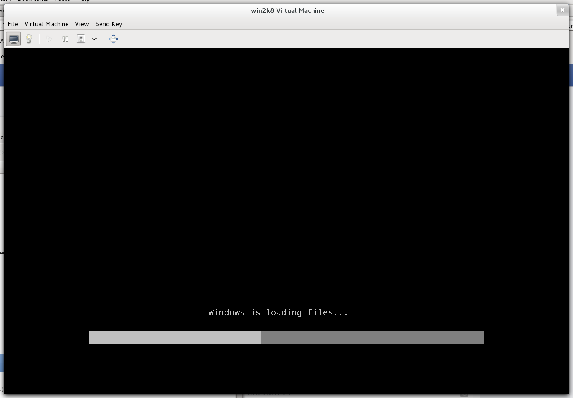The height and width of the screenshot is (398, 573).
Task: Click the win2k8 Virtual Machine title bar
Action: pyautogui.click(x=287, y=10)
